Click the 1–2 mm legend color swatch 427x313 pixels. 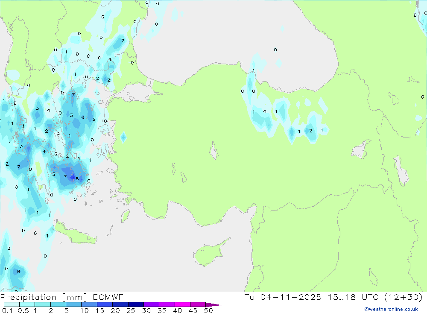click(x=42, y=304)
